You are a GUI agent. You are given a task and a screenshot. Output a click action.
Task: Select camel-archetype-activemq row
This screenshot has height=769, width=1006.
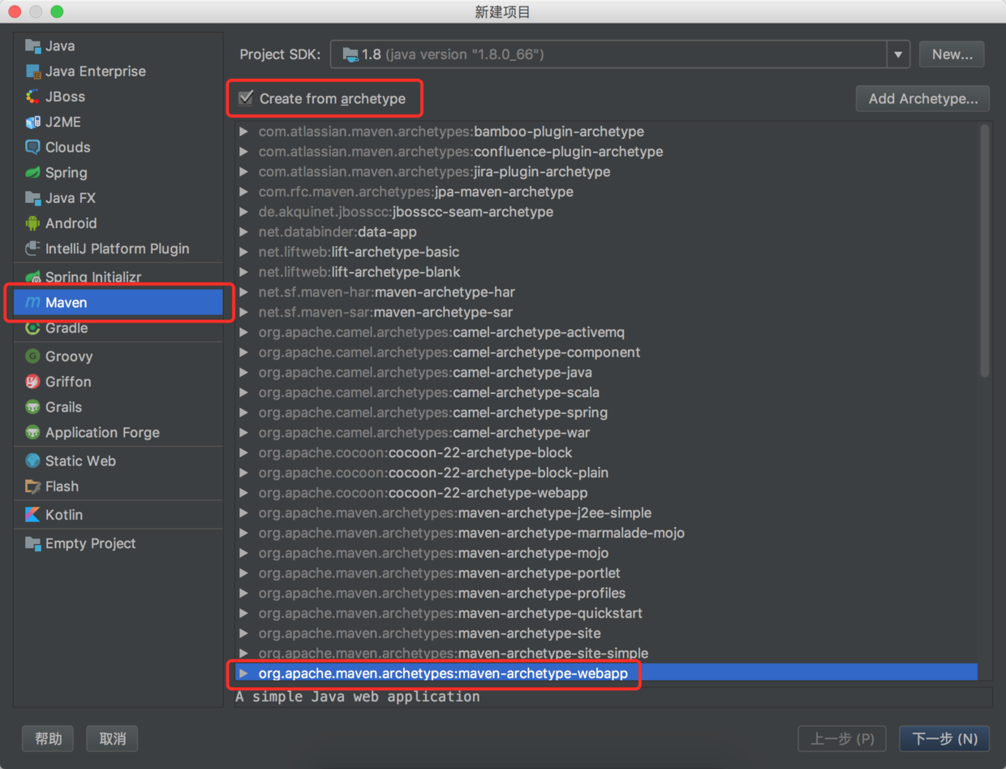[606, 332]
